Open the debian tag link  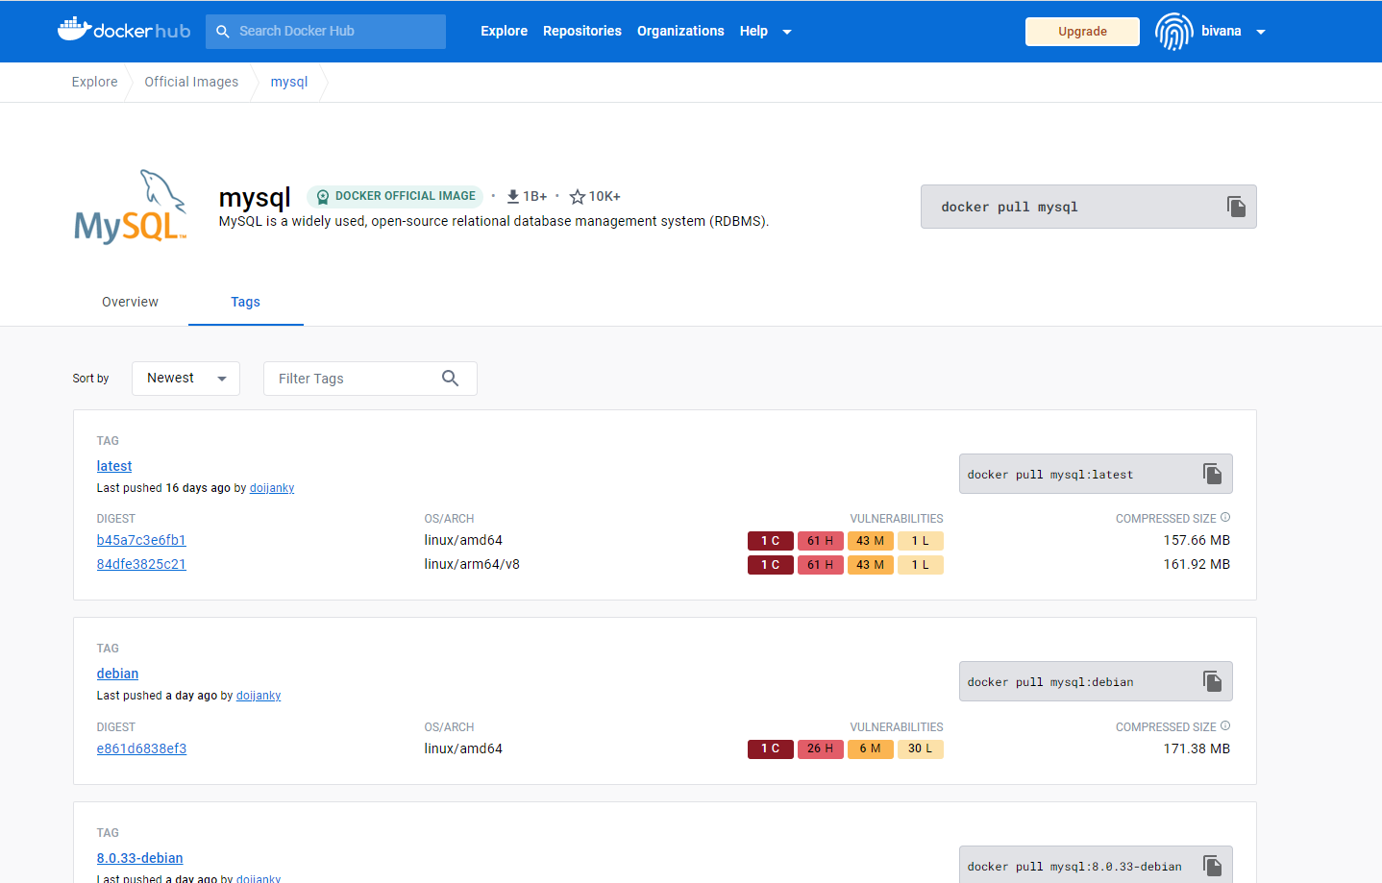click(x=117, y=674)
